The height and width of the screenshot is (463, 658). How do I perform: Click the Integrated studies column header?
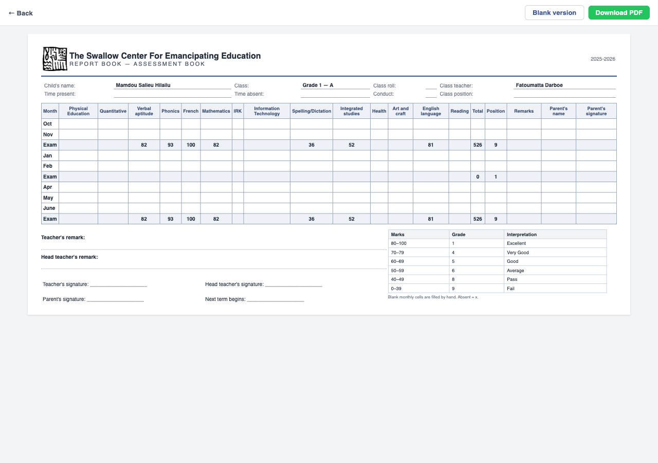tap(352, 111)
